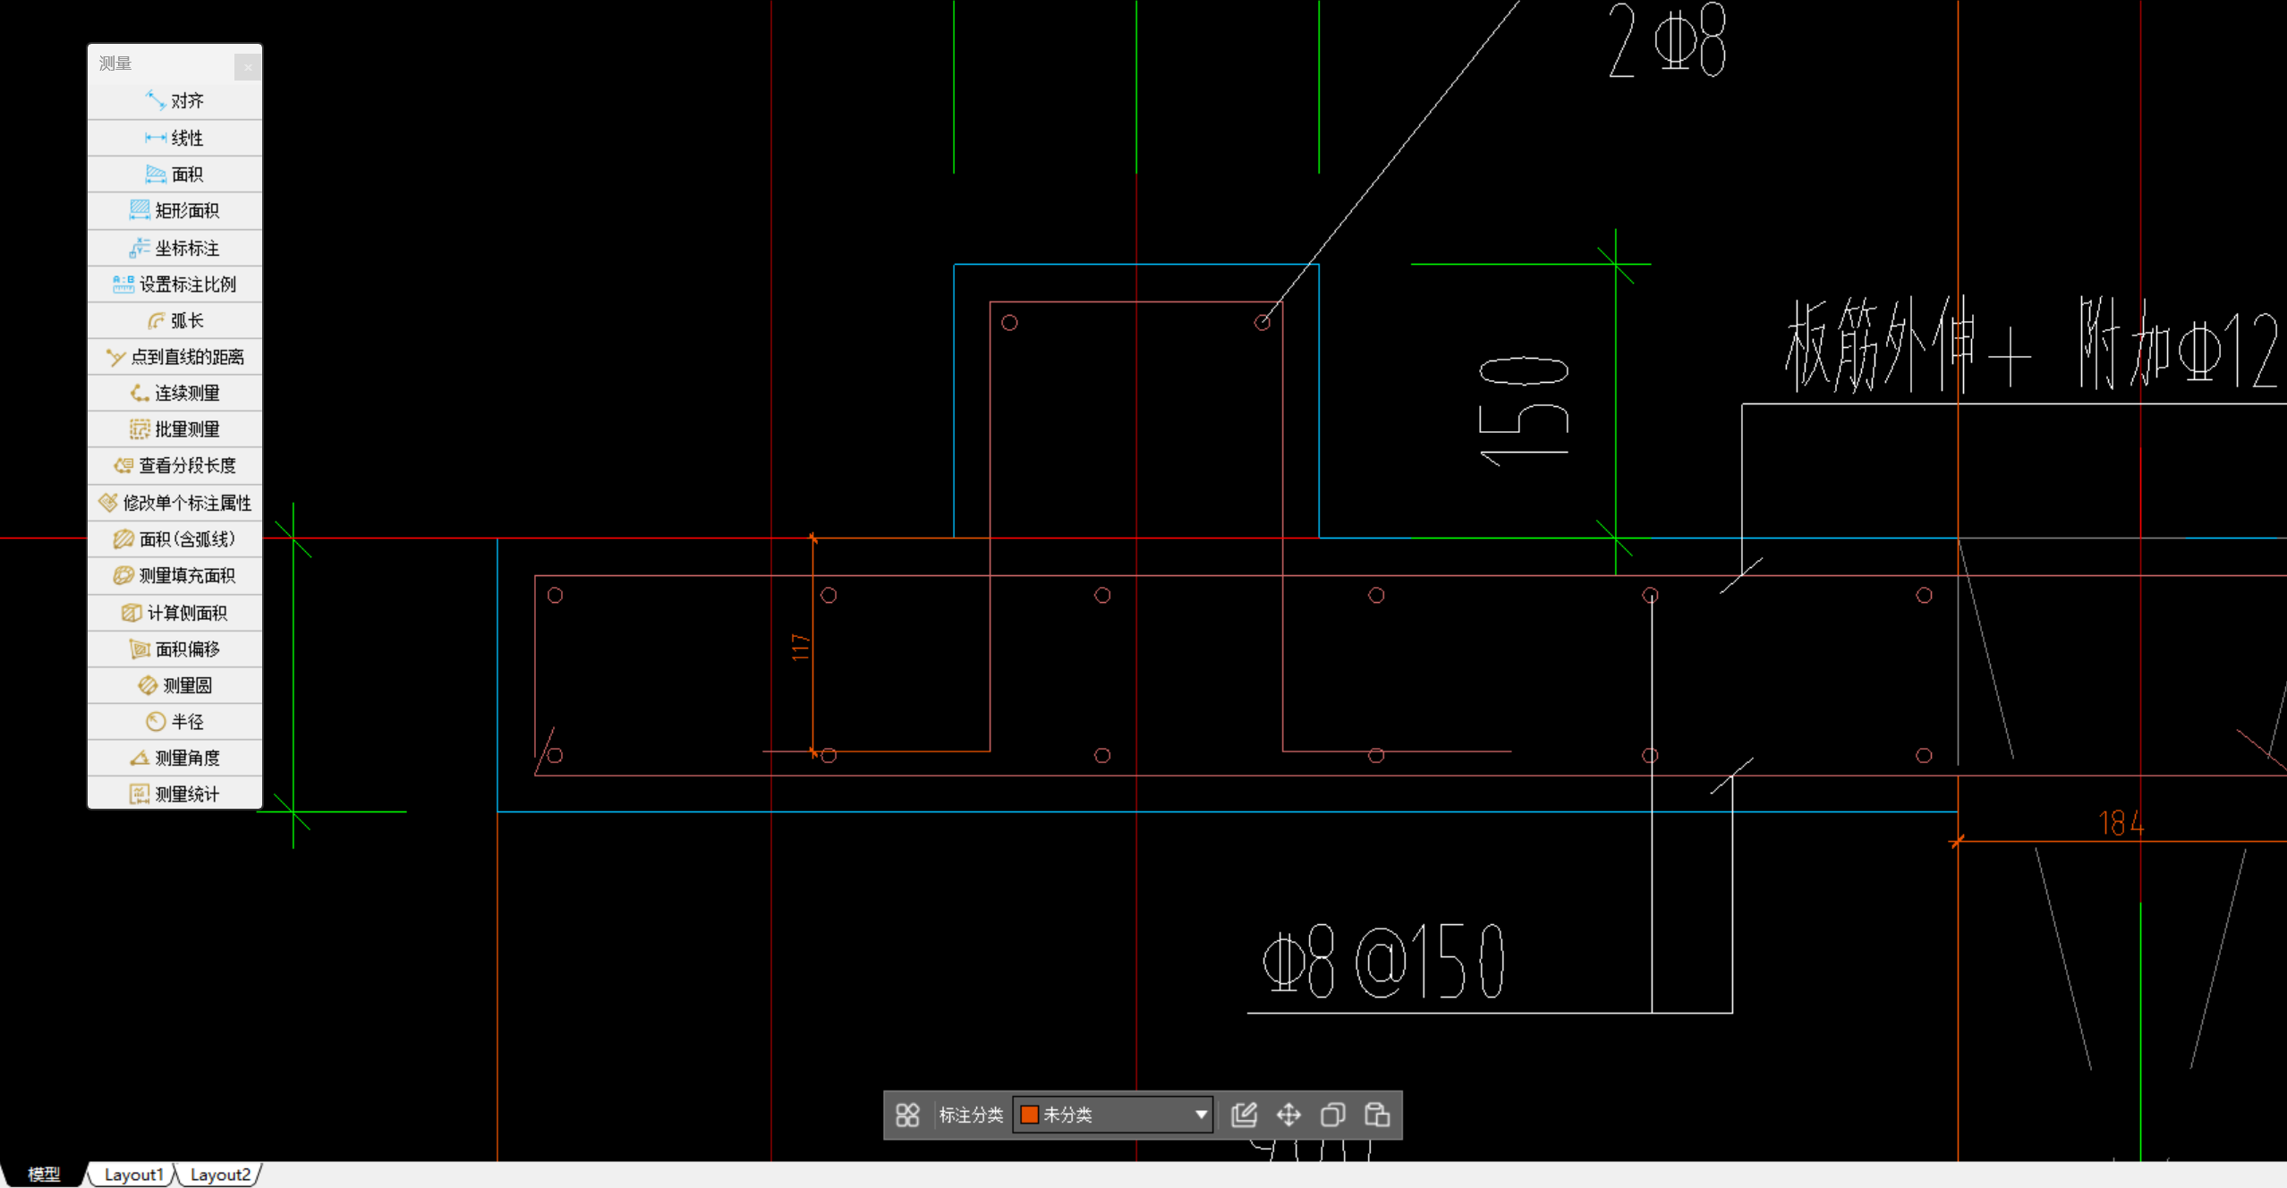Switch to the Layout1 tab

(133, 1175)
